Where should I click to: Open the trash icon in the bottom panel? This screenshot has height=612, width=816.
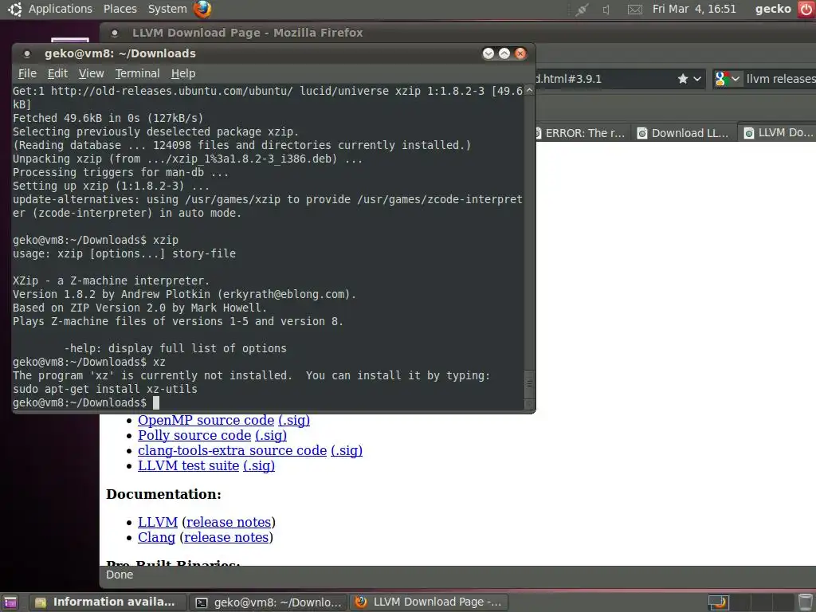(805, 602)
